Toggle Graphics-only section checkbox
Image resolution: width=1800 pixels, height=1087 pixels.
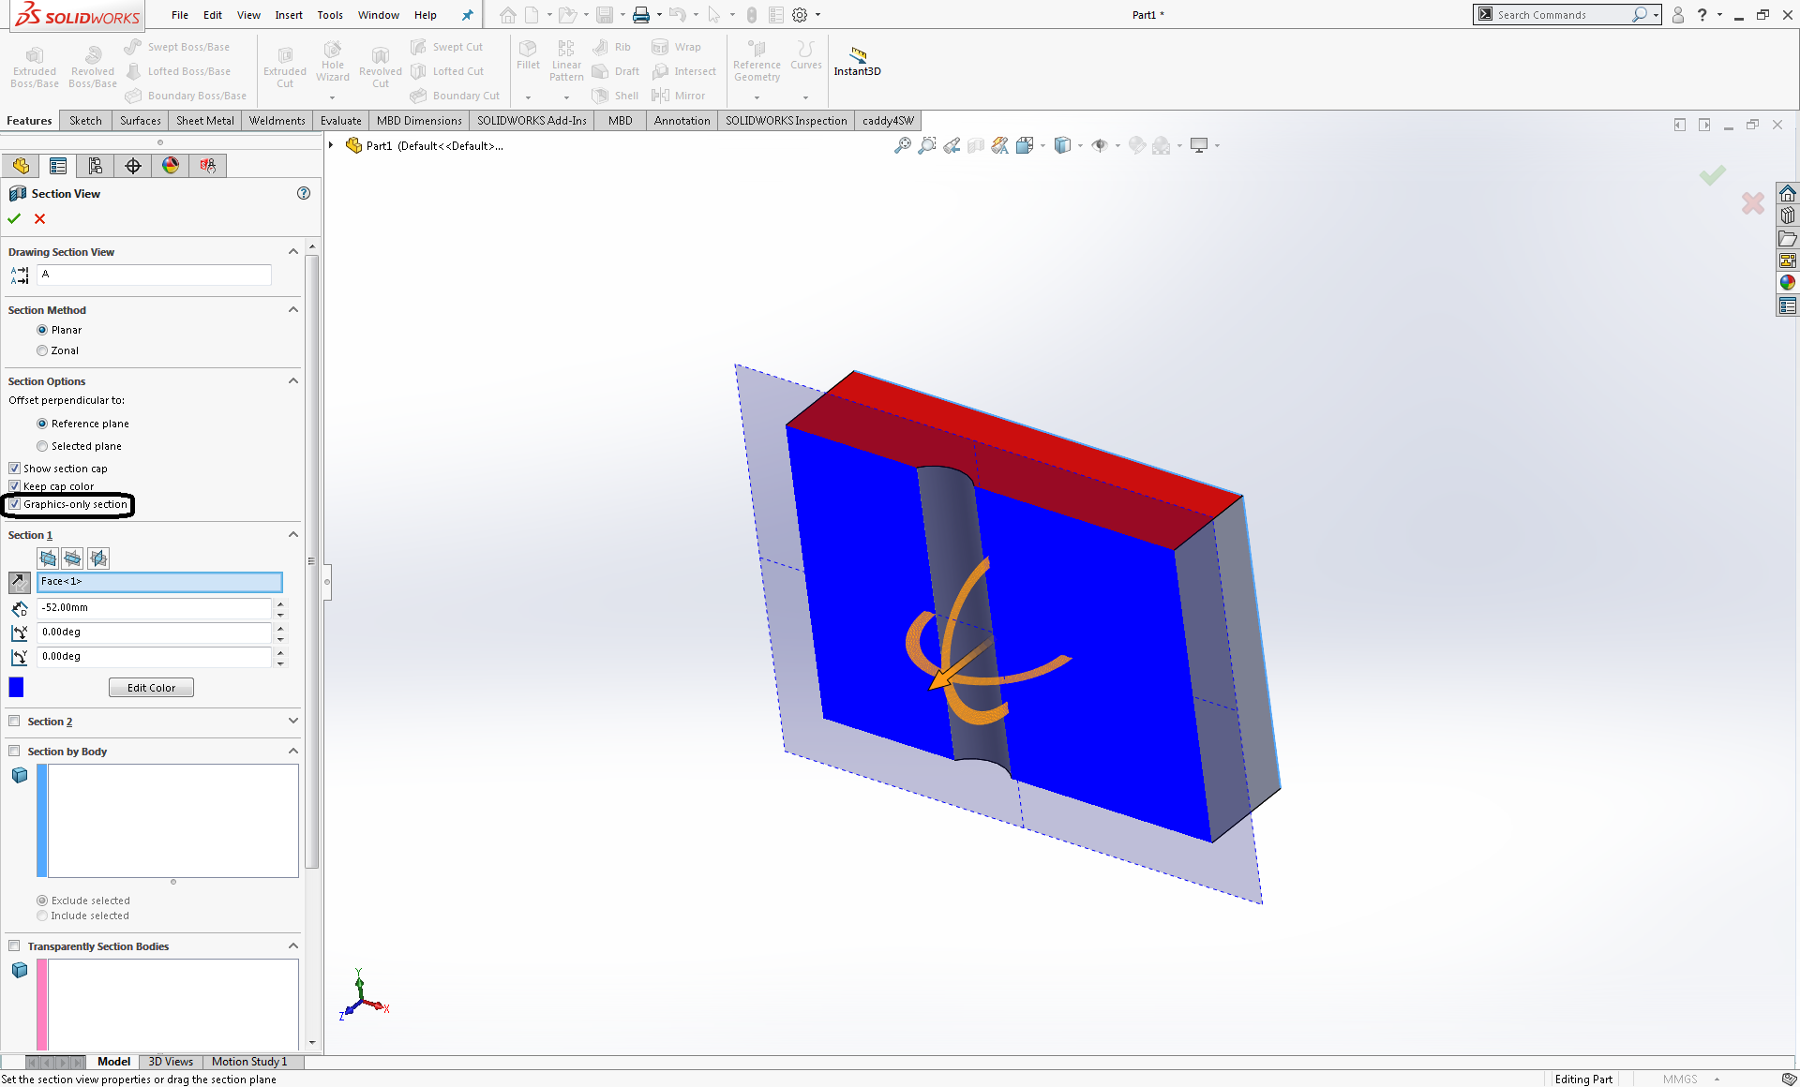(x=14, y=504)
